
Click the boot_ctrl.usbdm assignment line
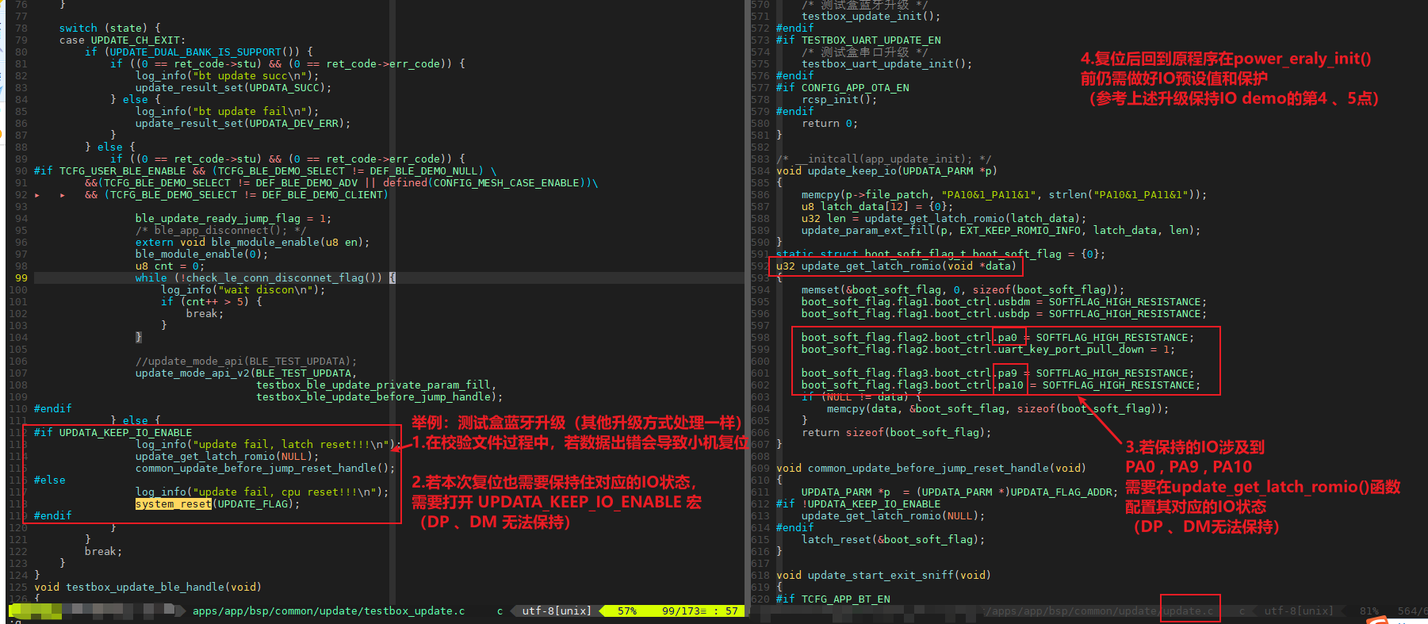(x=1004, y=301)
